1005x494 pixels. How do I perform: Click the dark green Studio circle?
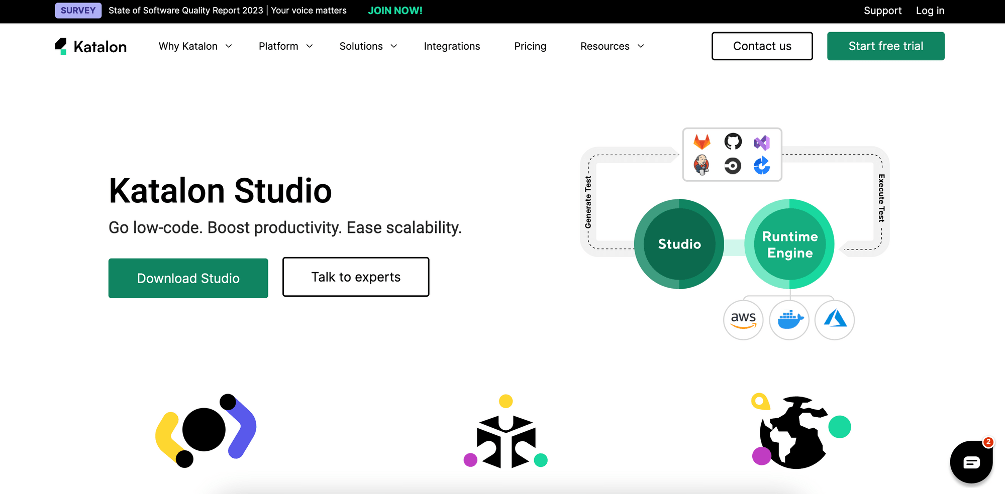click(679, 244)
